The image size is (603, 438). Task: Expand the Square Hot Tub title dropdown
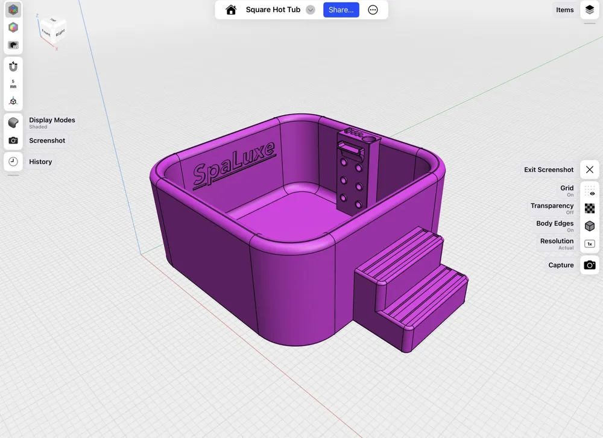pyautogui.click(x=311, y=10)
